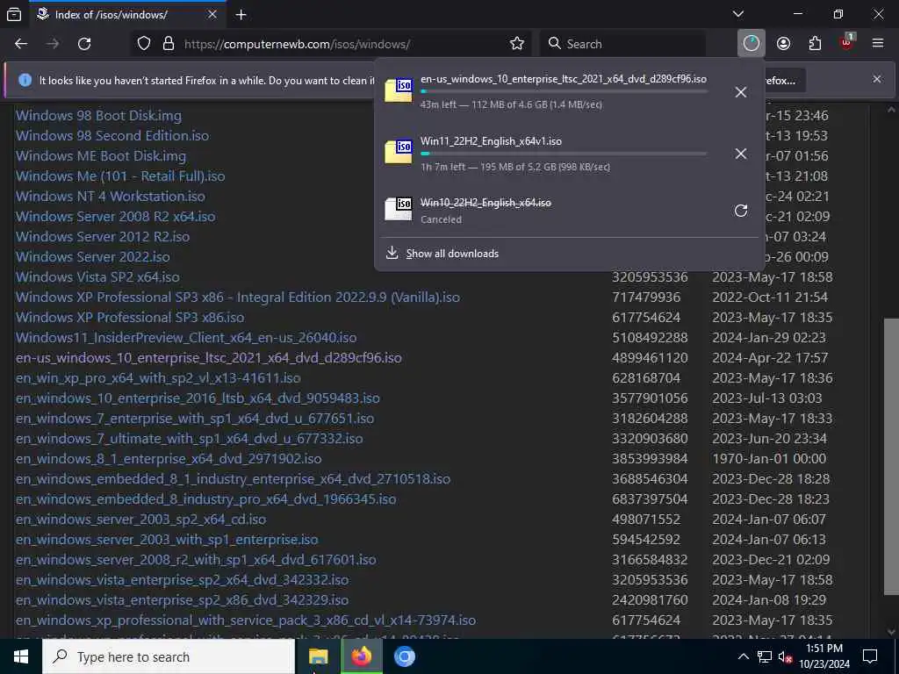
Task: Open en_windows_8_1_enterprise_x64_dvd_2971902.iso link
Action: (169, 458)
